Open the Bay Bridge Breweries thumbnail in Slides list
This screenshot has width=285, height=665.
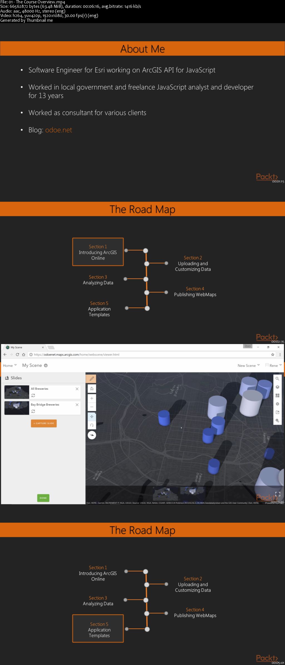[x=17, y=408]
